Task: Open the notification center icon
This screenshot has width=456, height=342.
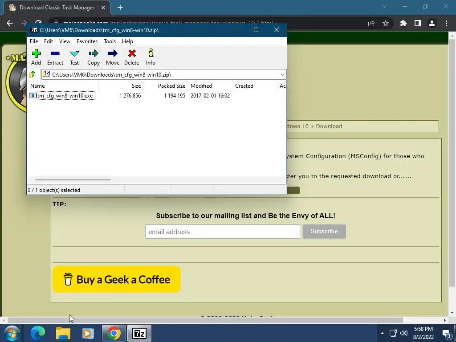Action: [446, 334]
